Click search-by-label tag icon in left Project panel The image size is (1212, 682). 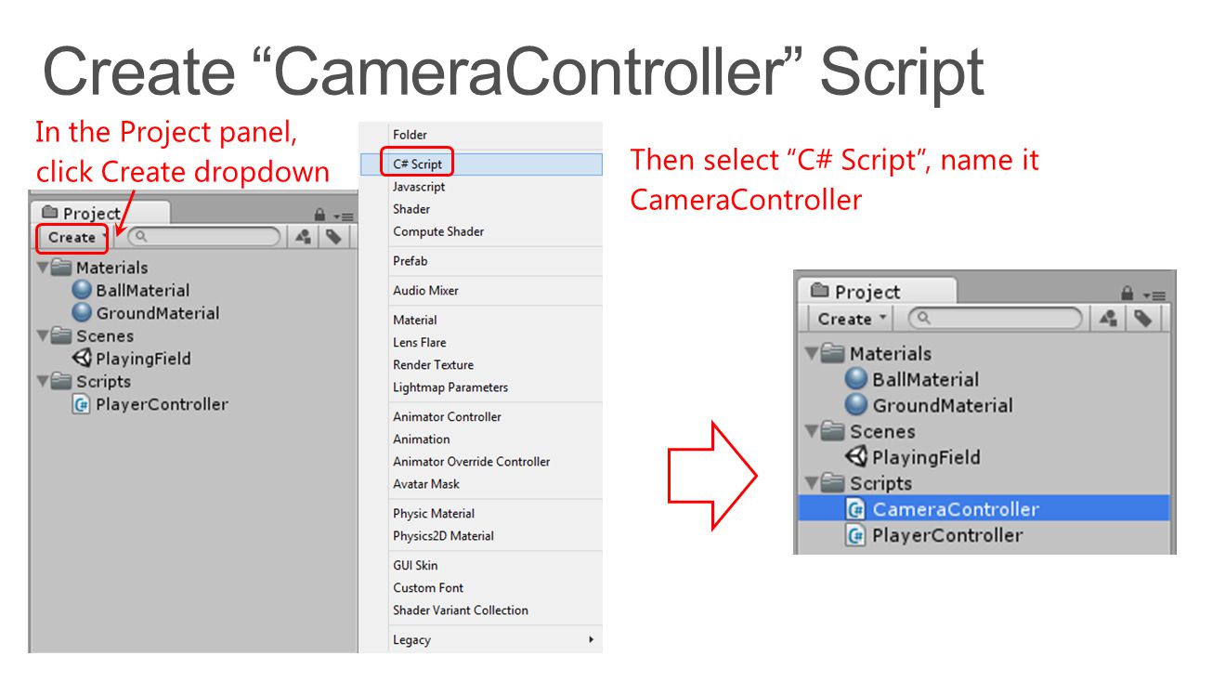coord(332,237)
